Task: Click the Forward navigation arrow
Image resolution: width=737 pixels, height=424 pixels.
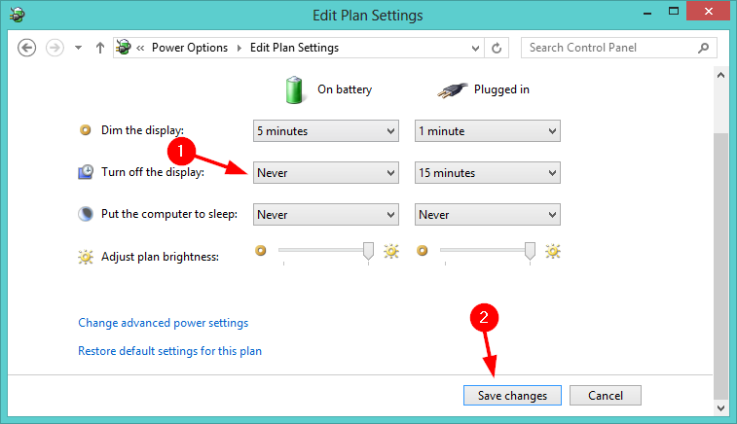Action: pyautogui.click(x=55, y=48)
